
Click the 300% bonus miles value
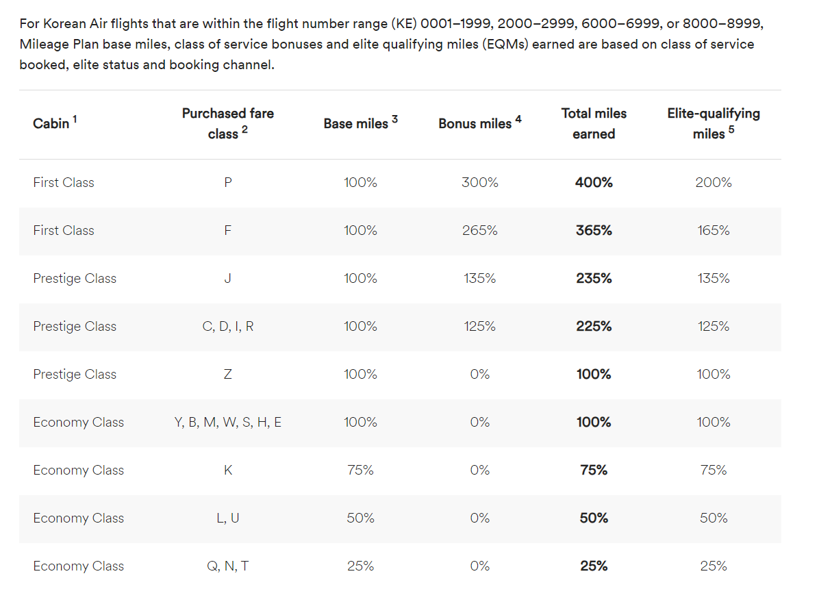pos(479,183)
